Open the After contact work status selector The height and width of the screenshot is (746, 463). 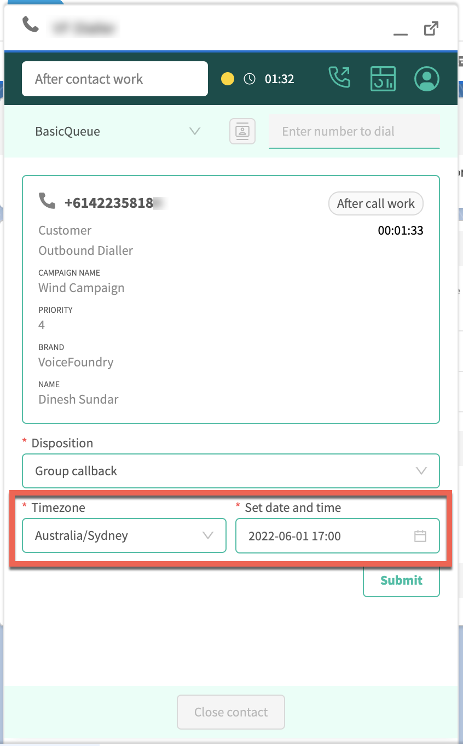coord(115,79)
